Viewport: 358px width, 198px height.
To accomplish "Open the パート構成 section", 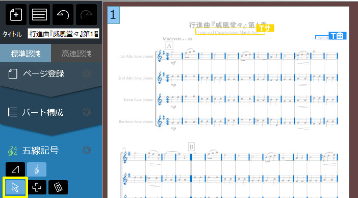I will pos(42,112).
